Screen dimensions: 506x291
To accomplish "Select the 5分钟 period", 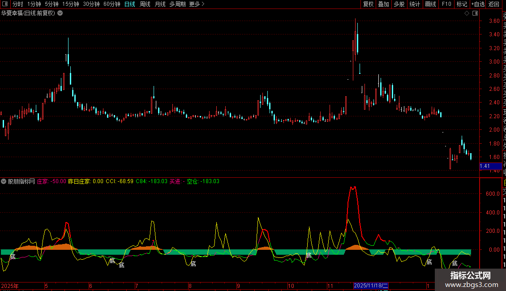I will (51, 4).
